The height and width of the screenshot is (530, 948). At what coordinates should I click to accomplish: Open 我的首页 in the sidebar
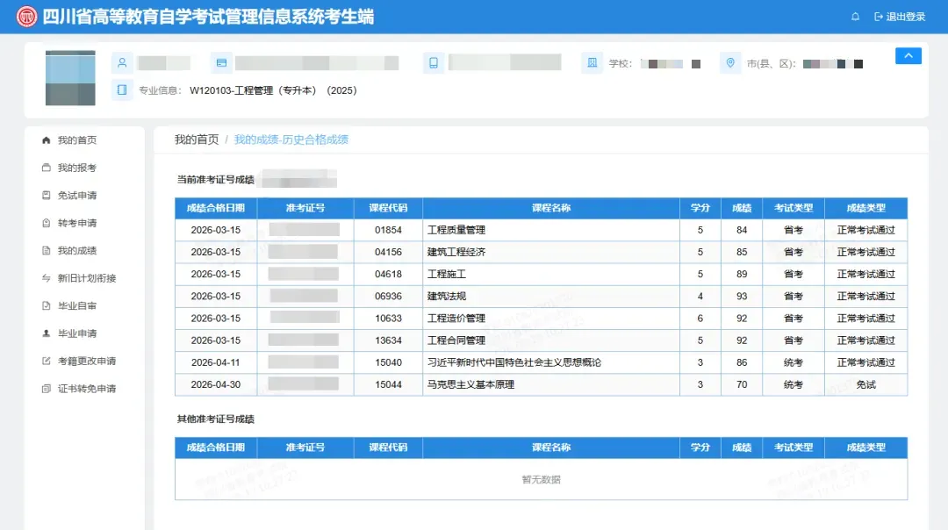[x=76, y=140]
